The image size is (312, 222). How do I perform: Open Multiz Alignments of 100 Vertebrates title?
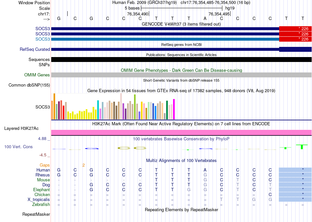click(181, 160)
